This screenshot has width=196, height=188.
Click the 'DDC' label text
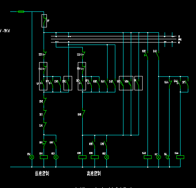click(64, 81)
